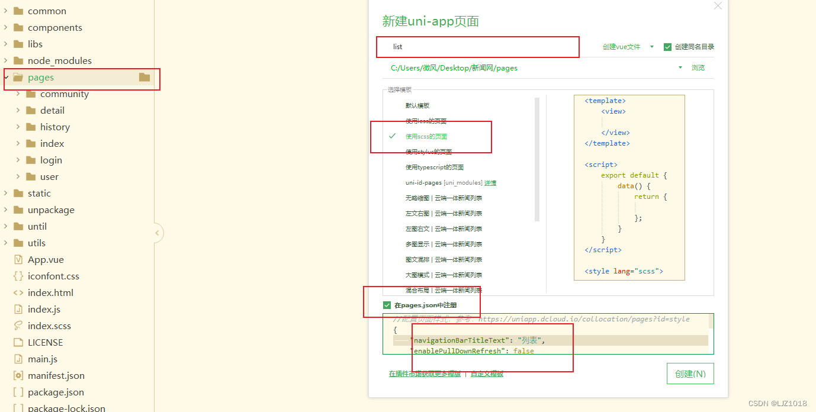Select the 图文混排 news list template
This screenshot has height=412, width=816.
444,259
